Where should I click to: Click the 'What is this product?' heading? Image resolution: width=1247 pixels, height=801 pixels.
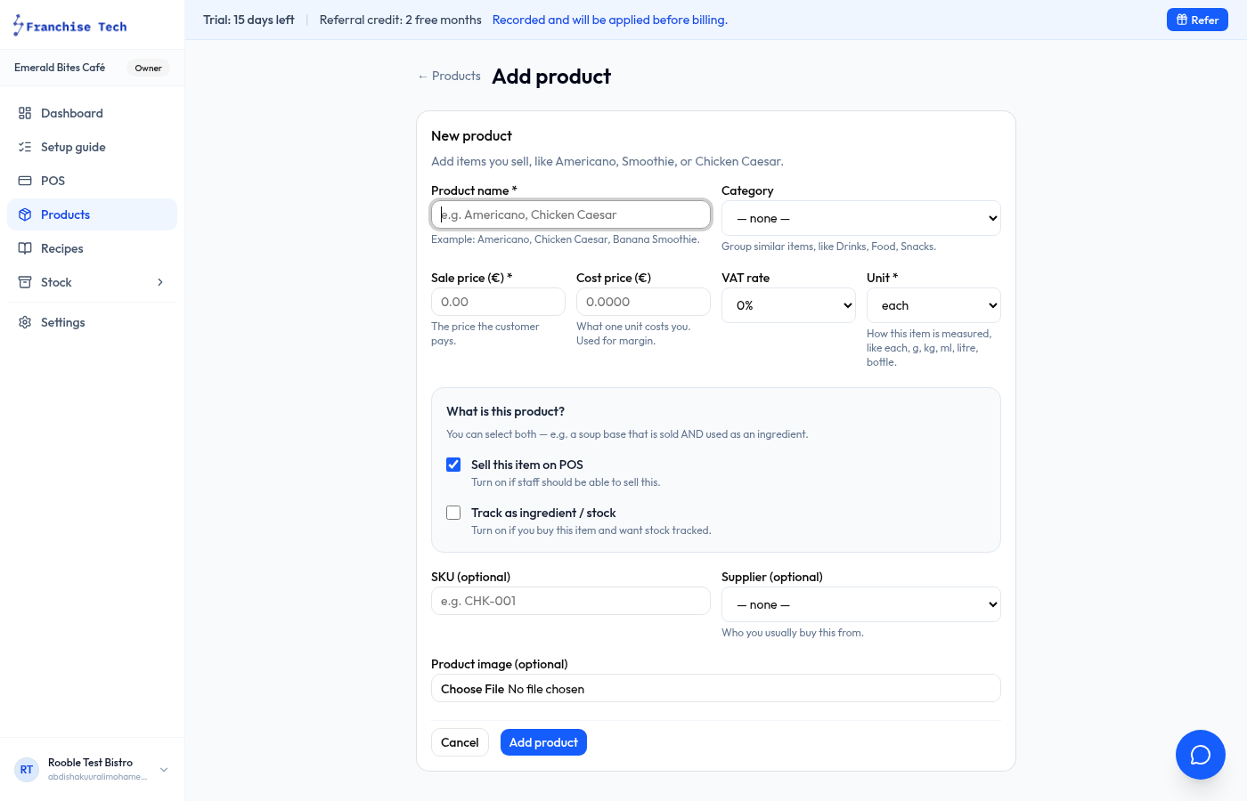(505, 411)
